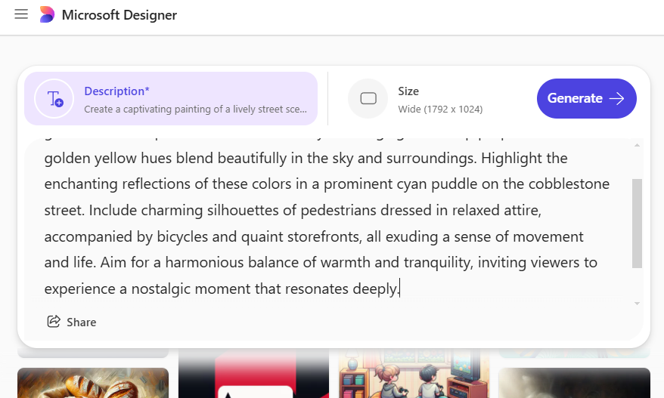Viewport: 664px width, 398px height.
Task: Open the gray smoky image thumbnail
Action: [x=574, y=383]
